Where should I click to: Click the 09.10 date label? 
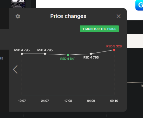(x=114, y=101)
